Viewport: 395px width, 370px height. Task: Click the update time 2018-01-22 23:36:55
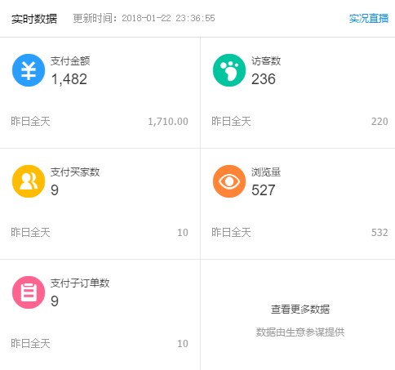point(168,18)
